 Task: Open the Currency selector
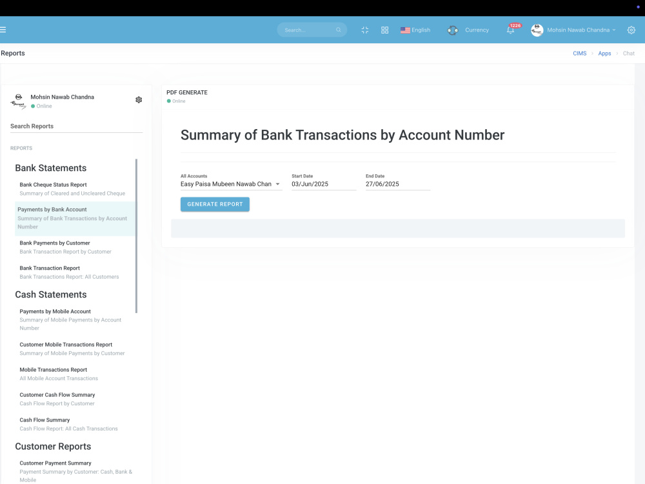pyautogui.click(x=477, y=30)
